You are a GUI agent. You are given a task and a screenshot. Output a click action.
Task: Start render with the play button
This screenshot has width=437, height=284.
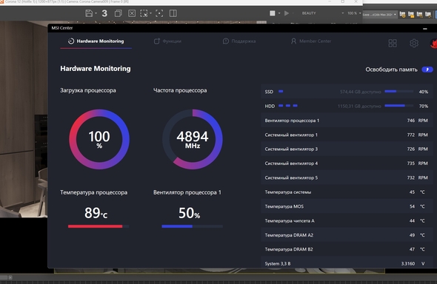pyautogui.click(x=286, y=13)
